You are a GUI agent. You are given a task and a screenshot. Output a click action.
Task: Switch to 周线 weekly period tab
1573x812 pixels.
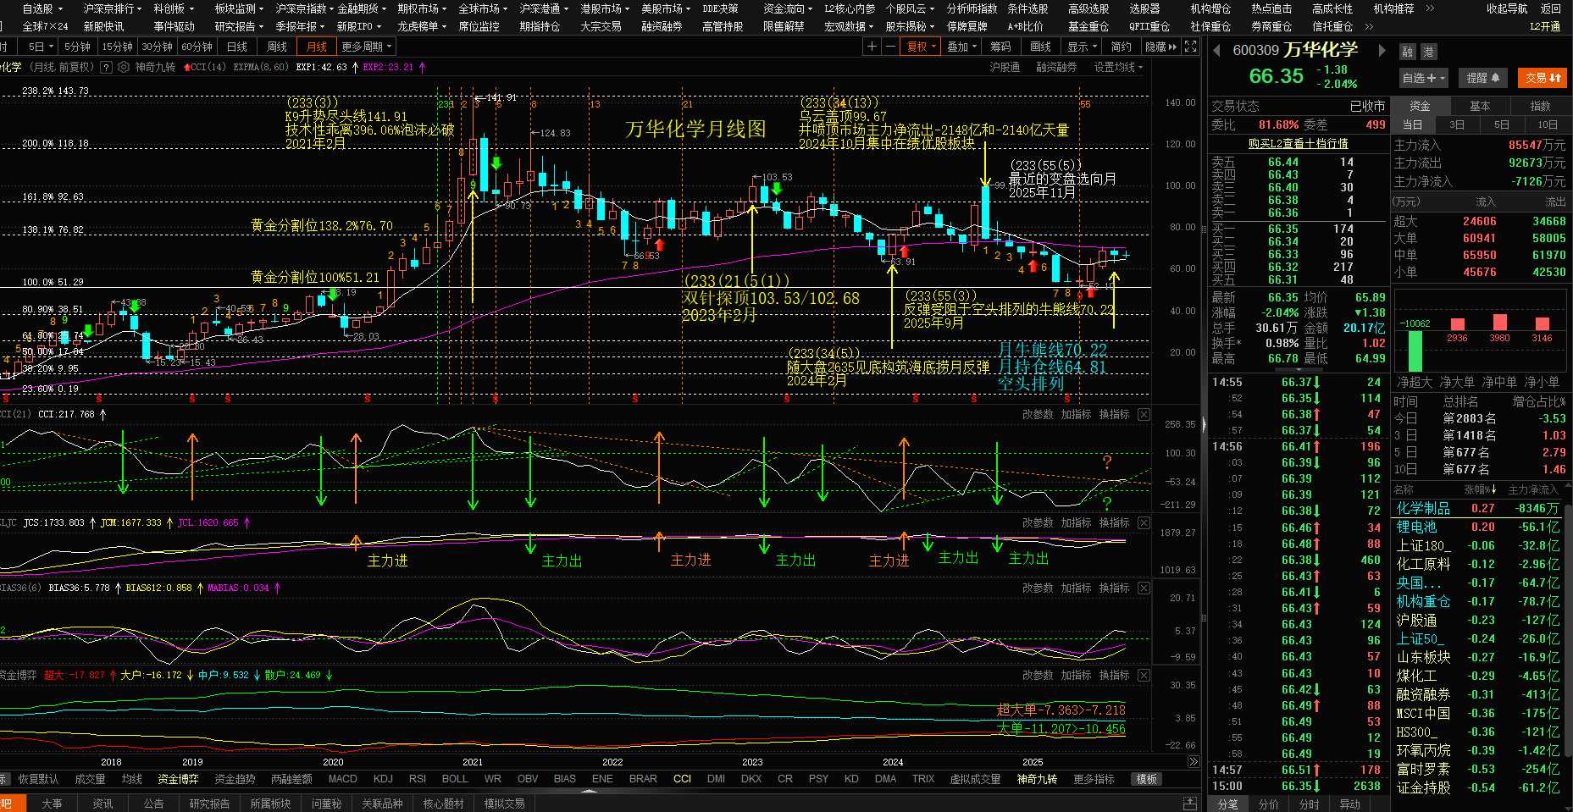tap(276, 47)
